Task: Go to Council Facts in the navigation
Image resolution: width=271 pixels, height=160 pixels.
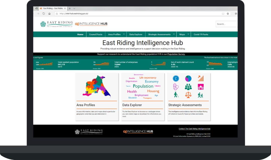Action: pos(96,34)
